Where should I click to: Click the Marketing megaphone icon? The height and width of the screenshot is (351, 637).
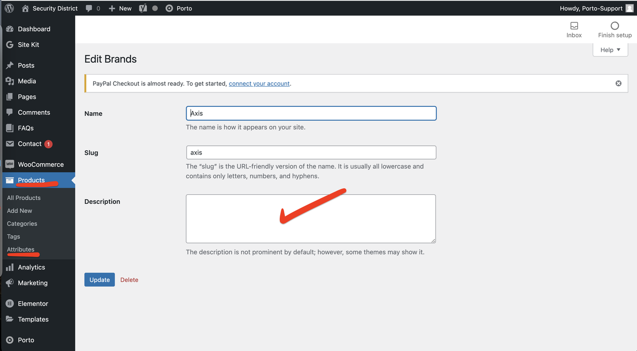(x=9, y=283)
